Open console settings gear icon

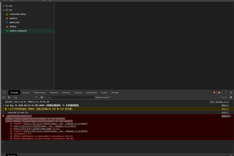click(x=231, y=97)
